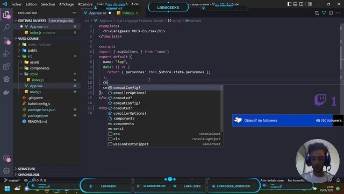Open the Docker whale view
Image resolution: width=344 pixels, height=194 pixels.
[x=6, y=92]
